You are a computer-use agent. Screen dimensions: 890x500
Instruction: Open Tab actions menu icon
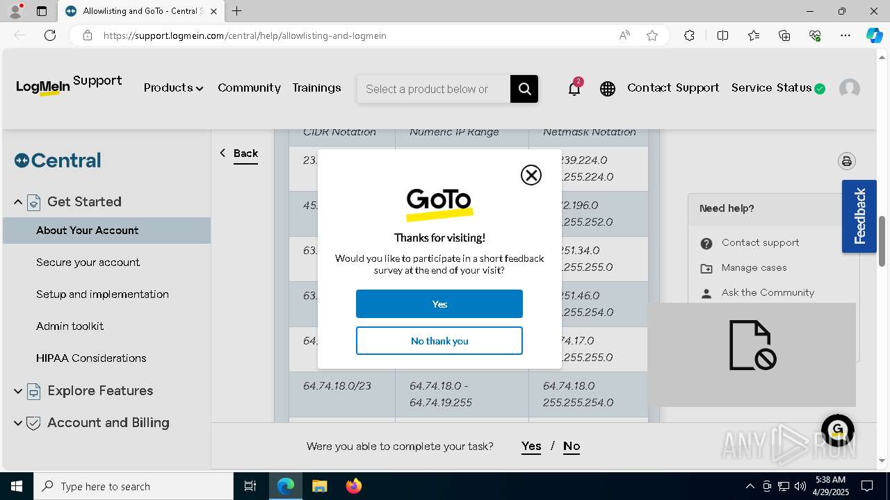(x=42, y=11)
